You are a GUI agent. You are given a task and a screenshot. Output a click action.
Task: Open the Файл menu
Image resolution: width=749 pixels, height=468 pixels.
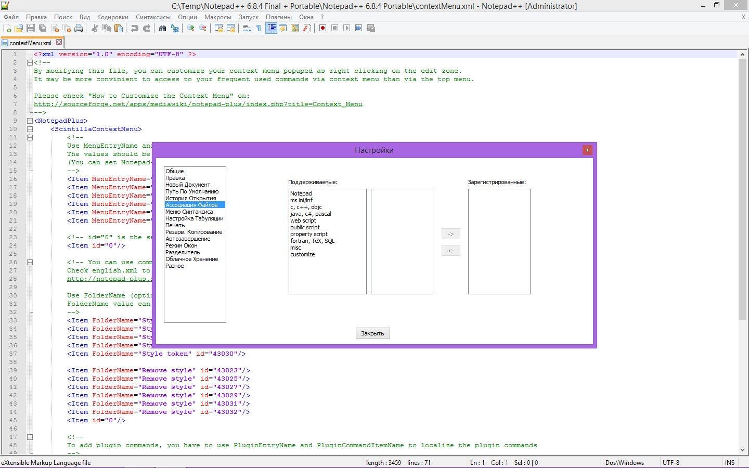[11, 17]
